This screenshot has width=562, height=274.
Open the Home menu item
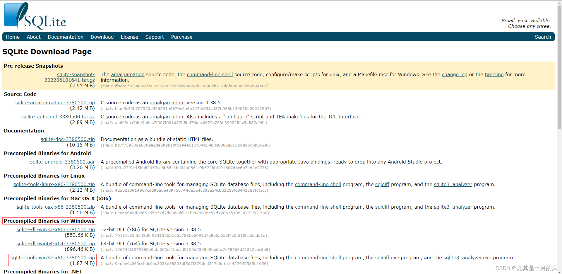coord(13,37)
